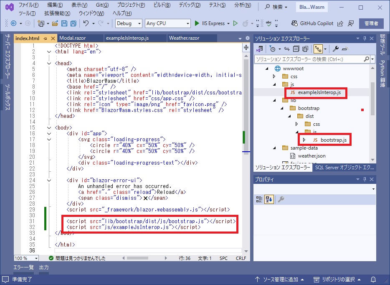This screenshot has height=285, width=390.
Task: Expand the bootstrap.js tree node
Action: (x=304, y=140)
